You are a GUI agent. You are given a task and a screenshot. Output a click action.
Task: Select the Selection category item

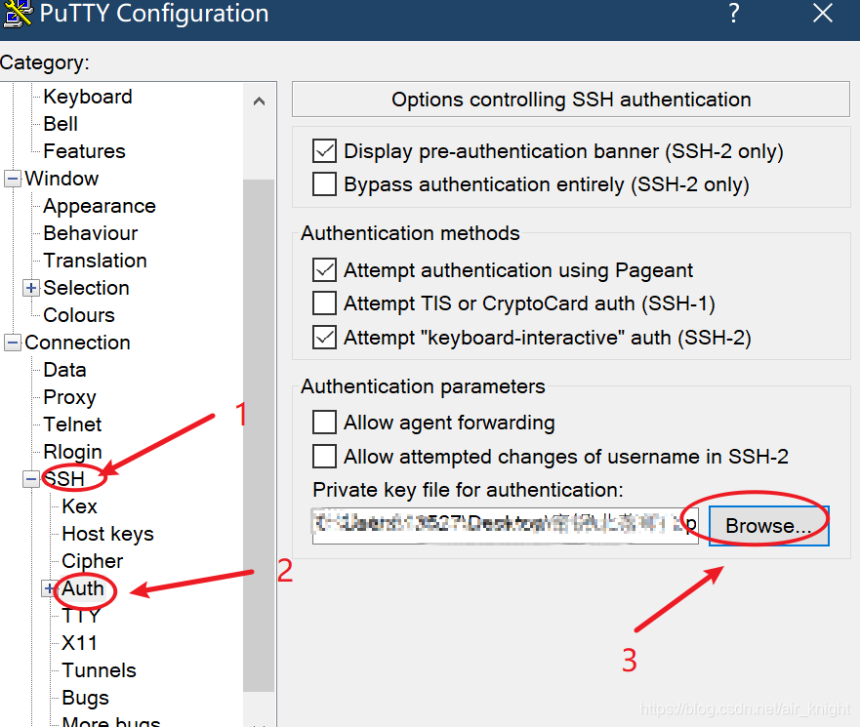tap(86, 288)
